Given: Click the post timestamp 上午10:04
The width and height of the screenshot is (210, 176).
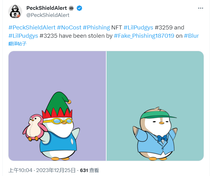Looking at the screenshot, I should pos(20,170).
